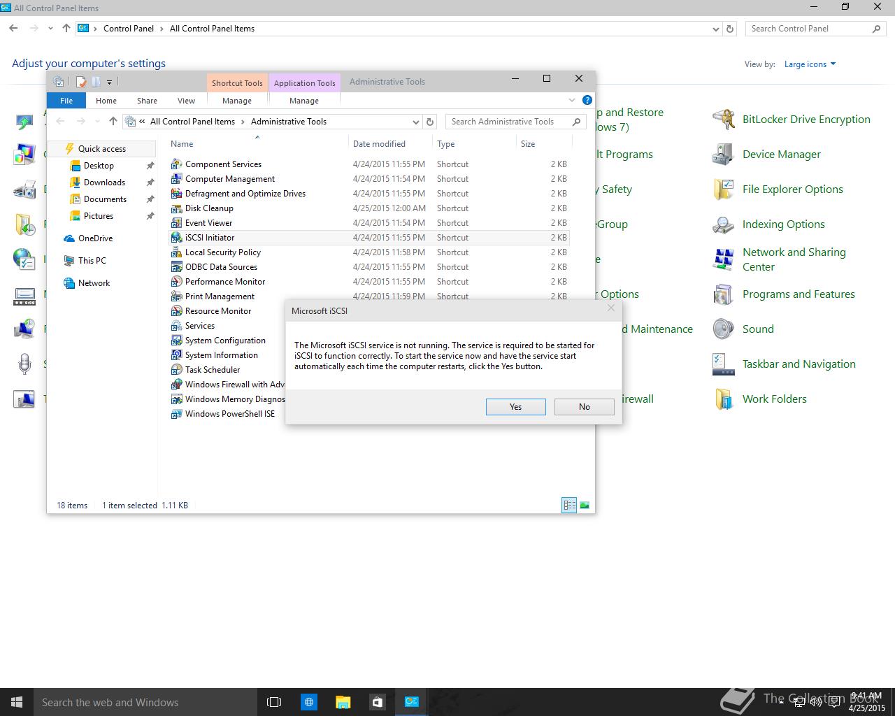
Task: Open Task View from the taskbar
Action: click(x=274, y=702)
